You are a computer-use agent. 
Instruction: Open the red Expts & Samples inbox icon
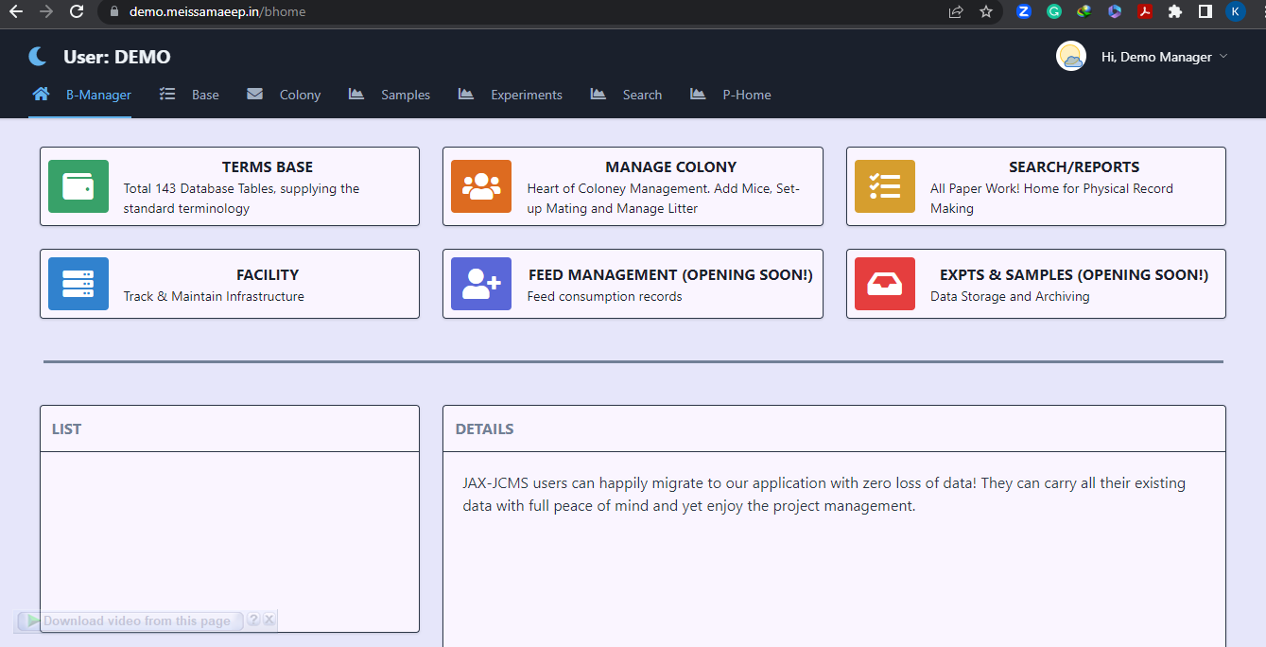pos(885,284)
